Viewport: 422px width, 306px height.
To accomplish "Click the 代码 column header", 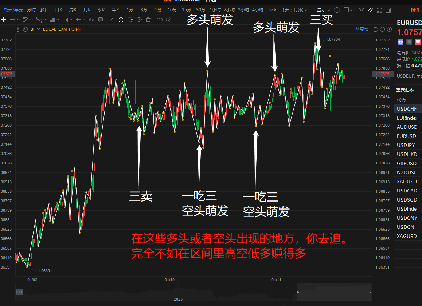I will (x=401, y=99).
